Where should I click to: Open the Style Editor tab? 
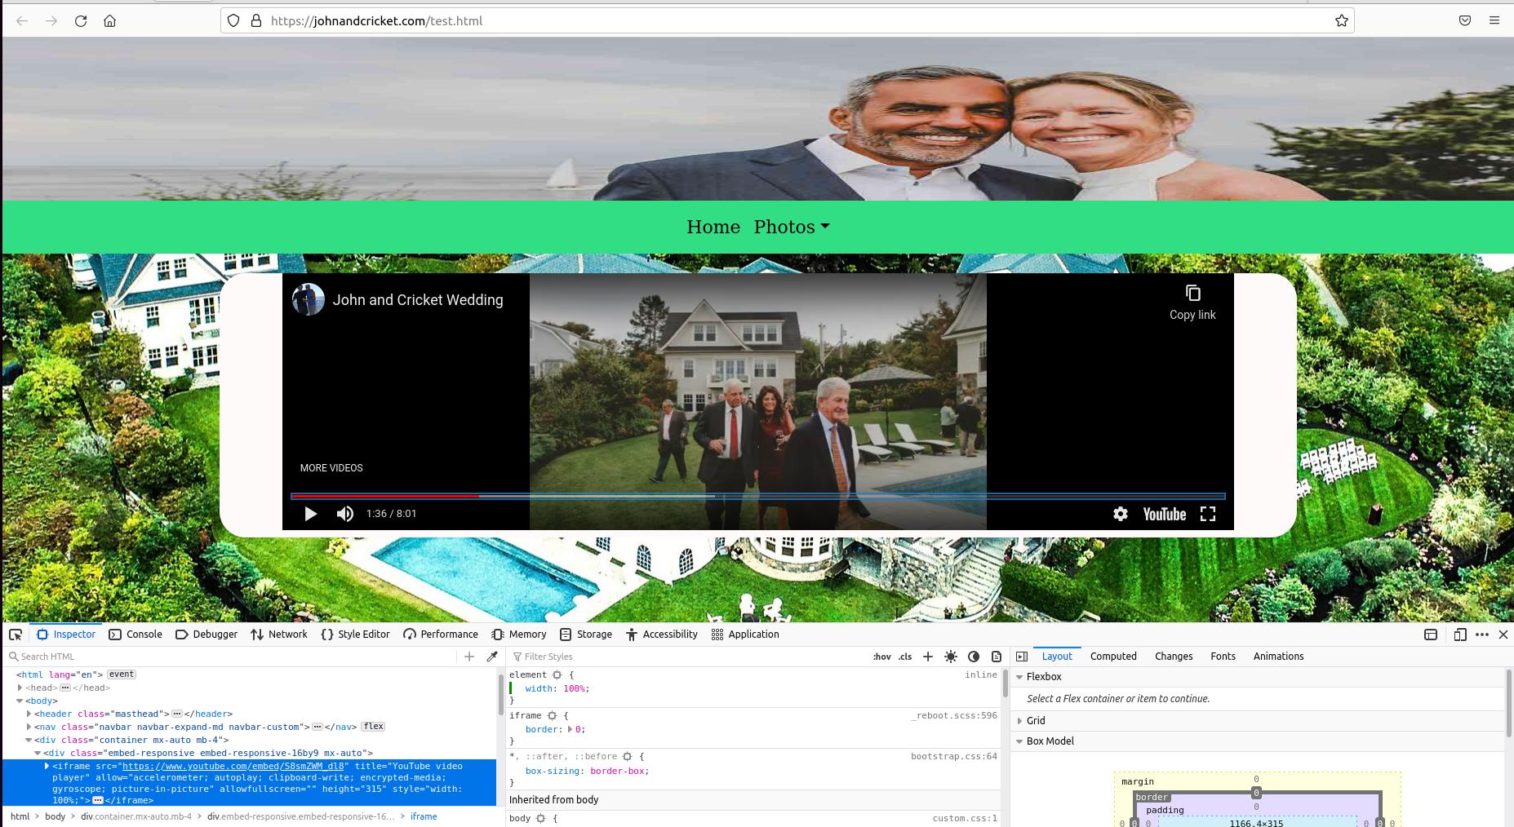[x=355, y=635]
